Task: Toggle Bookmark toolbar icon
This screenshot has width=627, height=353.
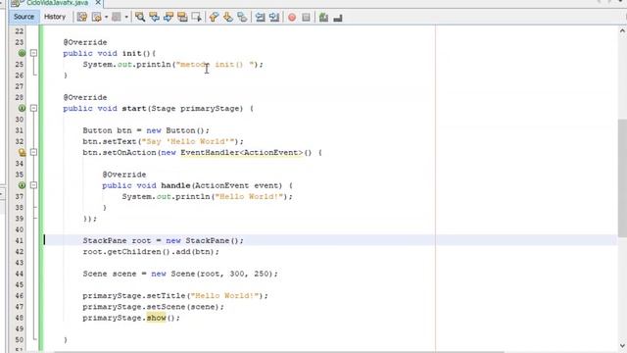Action: click(242, 18)
